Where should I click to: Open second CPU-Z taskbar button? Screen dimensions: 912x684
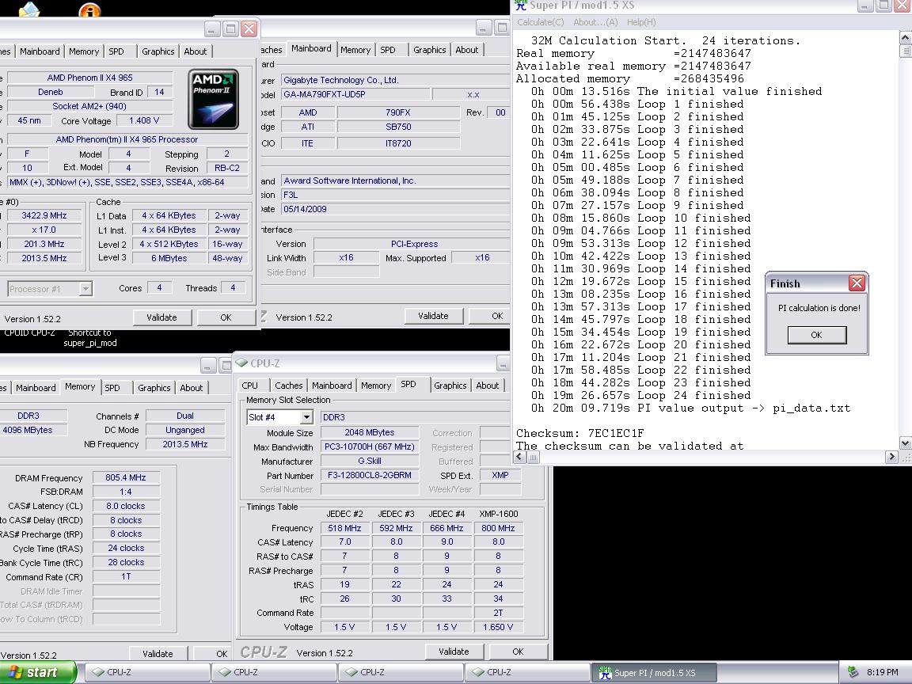point(274,672)
